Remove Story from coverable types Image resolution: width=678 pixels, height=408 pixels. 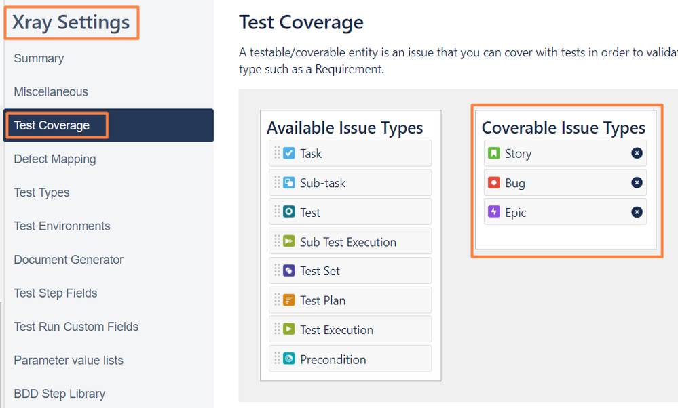pyautogui.click(x=637, y=153)
